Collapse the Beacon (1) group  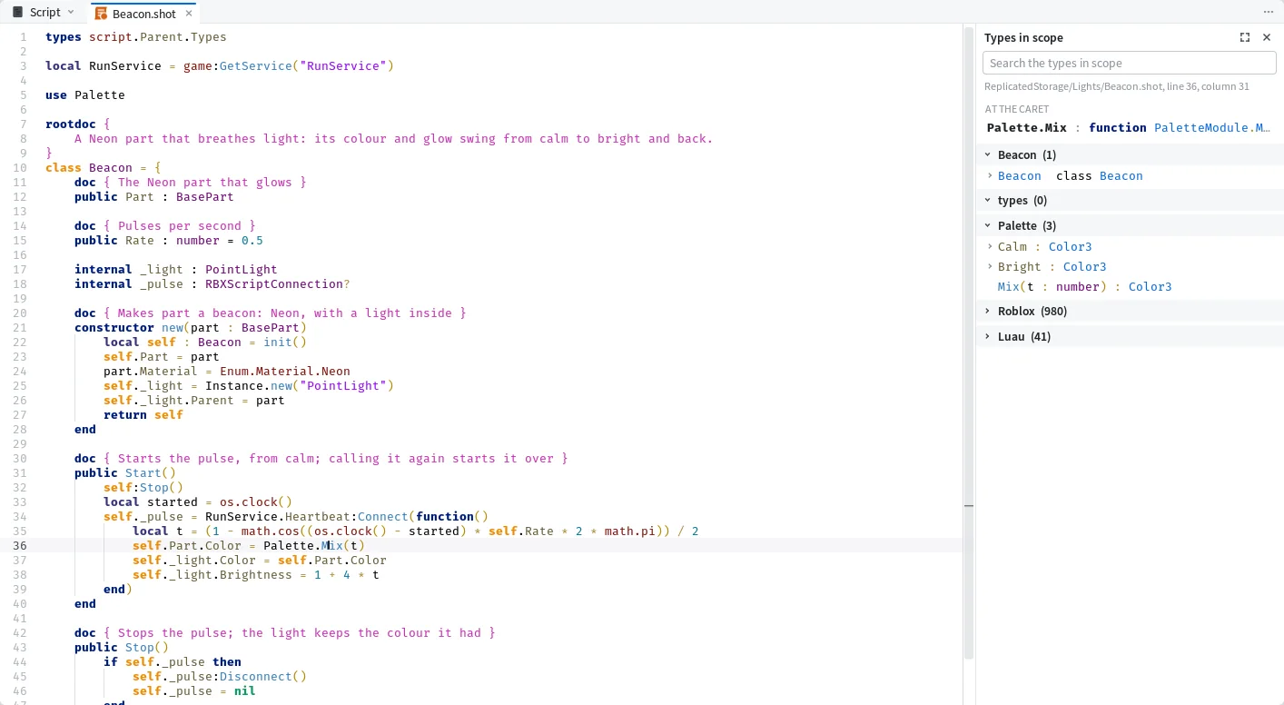click(988, 154)
